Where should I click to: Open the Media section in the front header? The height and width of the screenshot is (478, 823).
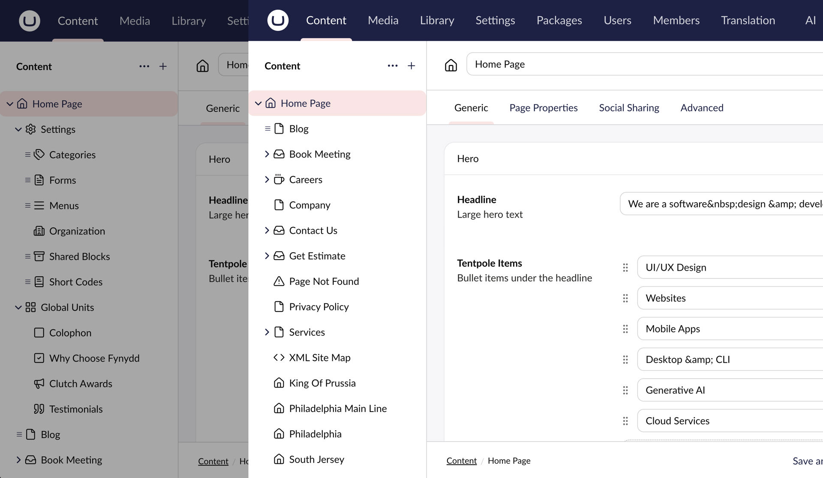click(383, 20)
